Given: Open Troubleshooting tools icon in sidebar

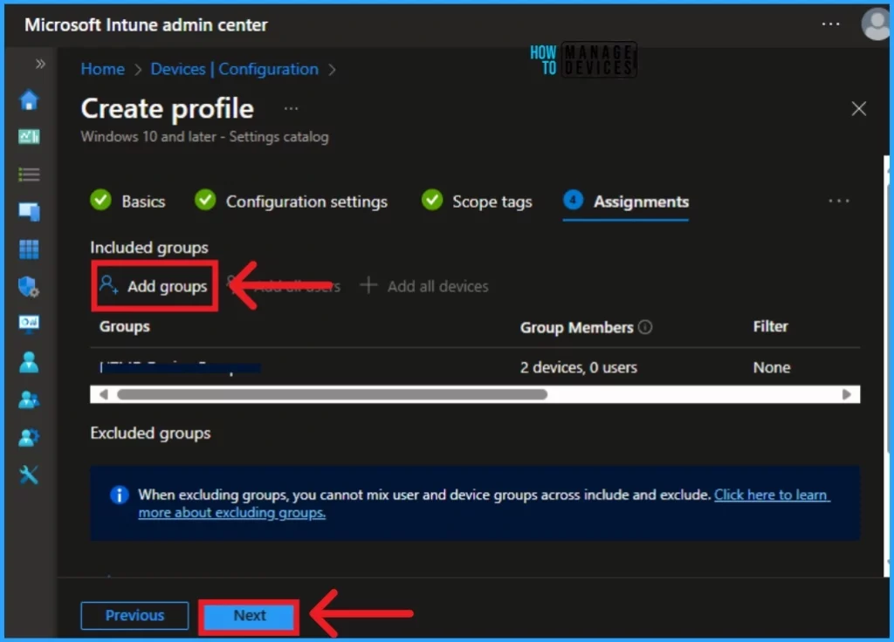Looking at the screenshot, I should 29,475.
